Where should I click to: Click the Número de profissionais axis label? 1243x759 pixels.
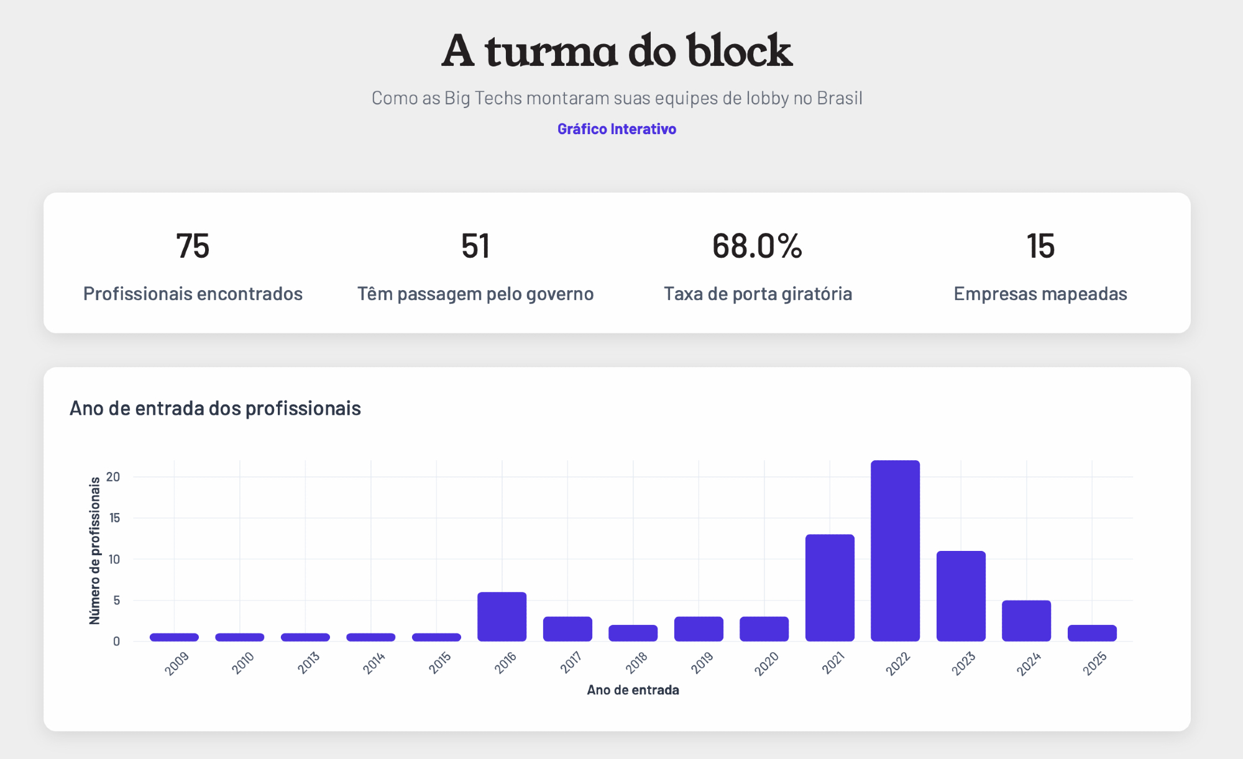94,550
